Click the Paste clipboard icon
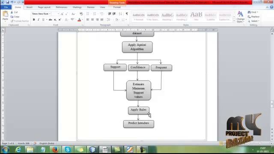The height and width of the screenshot is (154, 274). 5,14
